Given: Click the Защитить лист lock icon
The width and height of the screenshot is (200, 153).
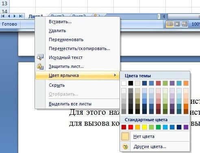Looking at the screenshot, I should click(x=40, y=66).
